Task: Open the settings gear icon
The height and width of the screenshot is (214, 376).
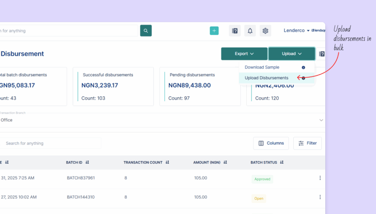Action: (x=265, y=31)
